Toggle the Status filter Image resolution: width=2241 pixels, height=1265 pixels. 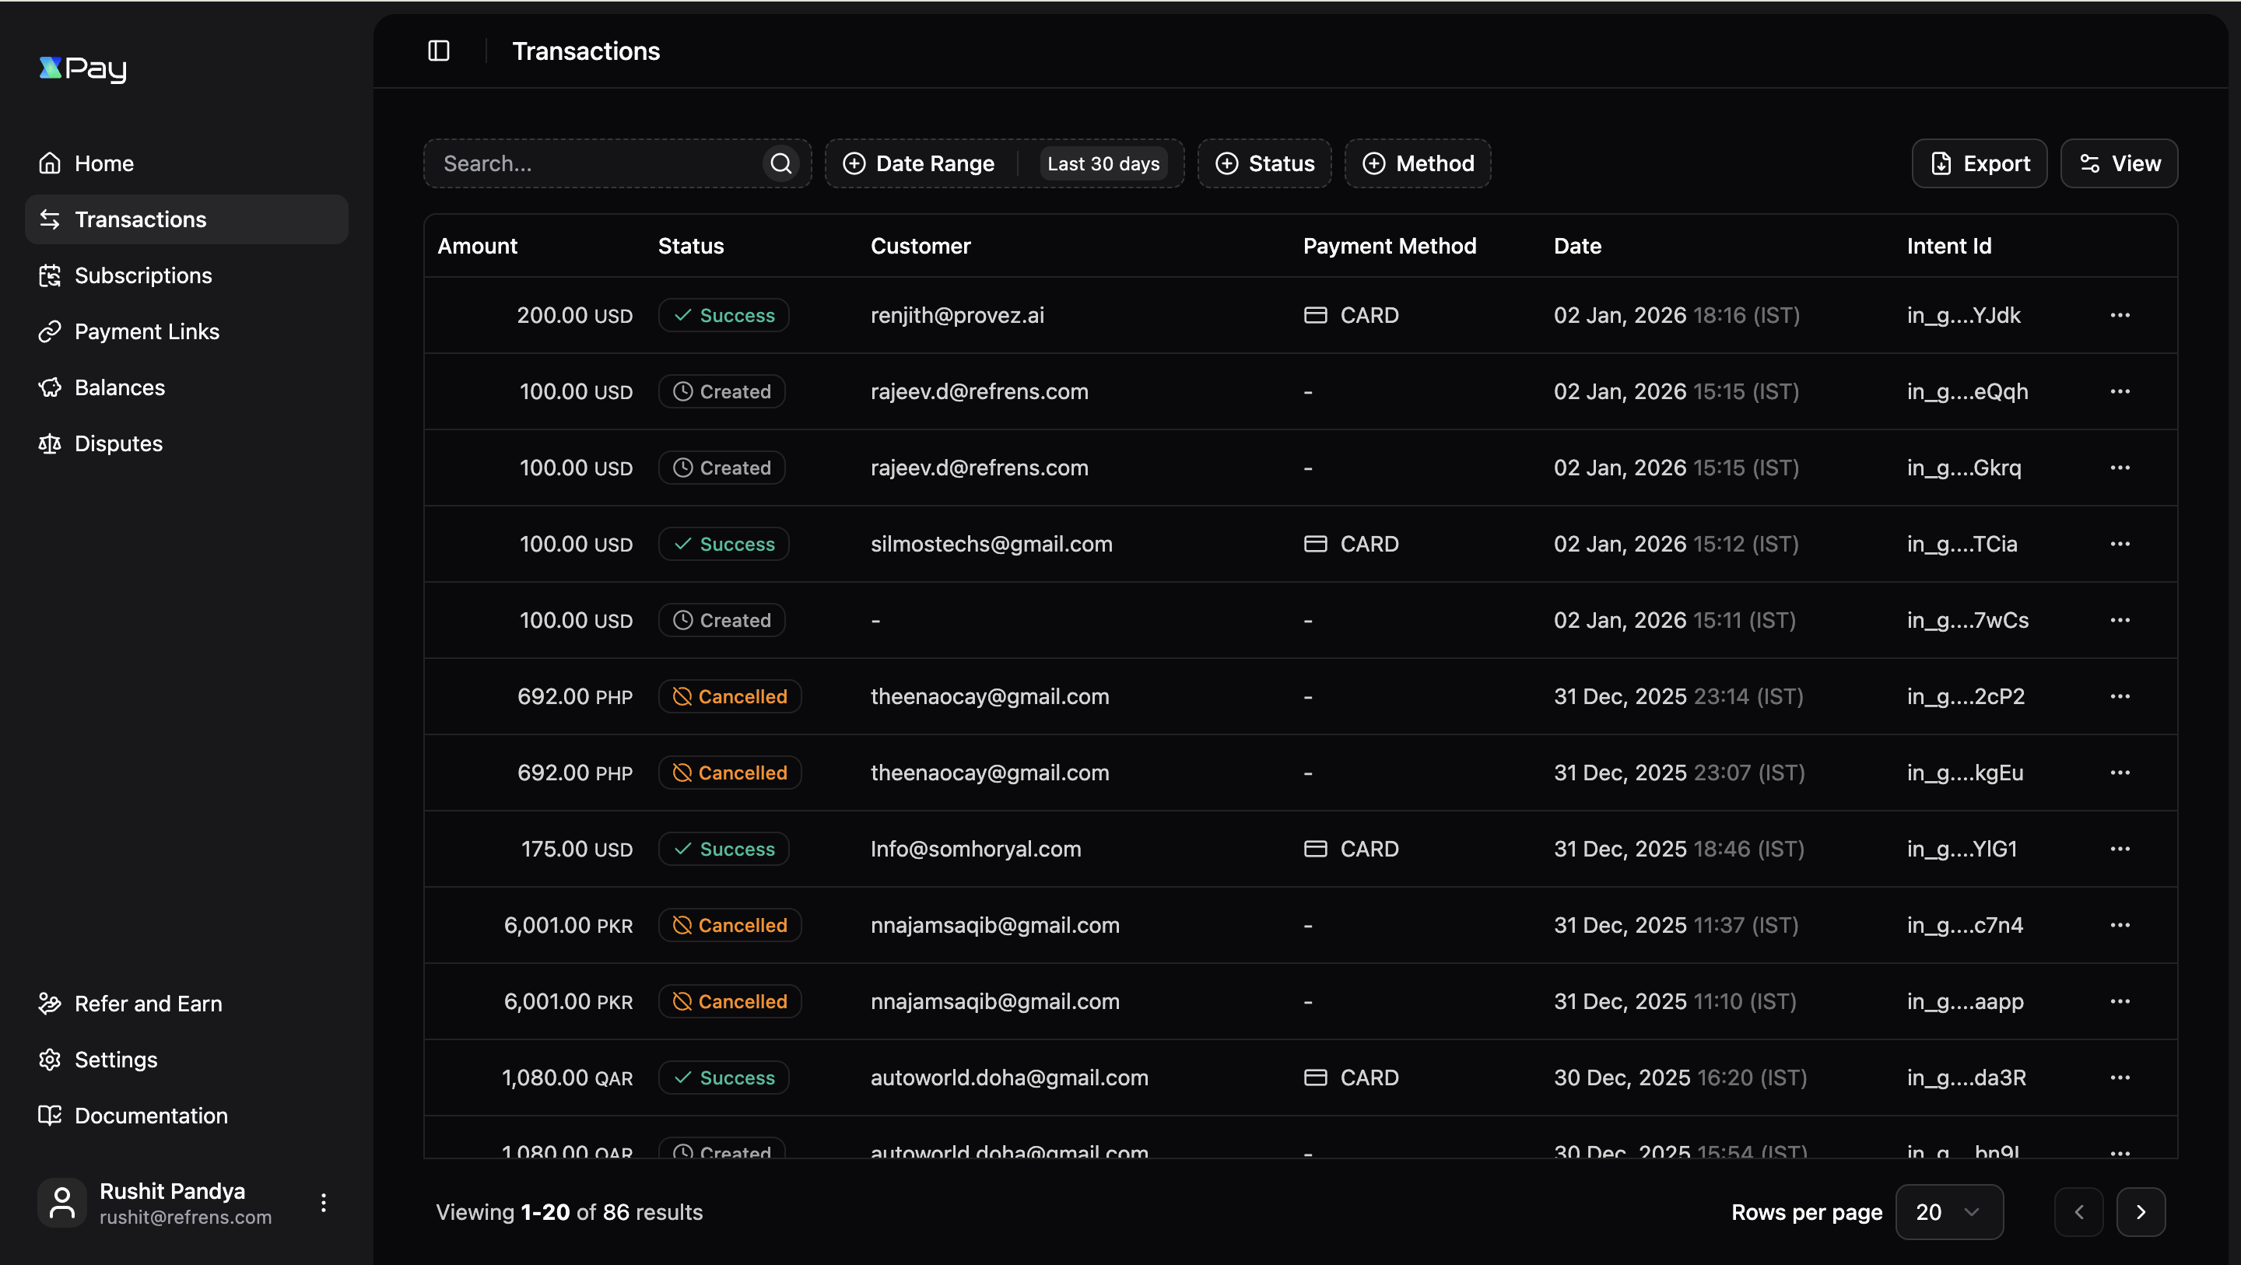click(1264, 163)
